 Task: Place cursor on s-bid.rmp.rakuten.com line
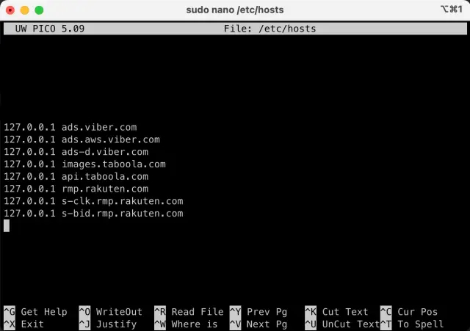click(x=93, y=214)
